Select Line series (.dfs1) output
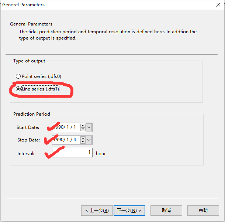The width and height of the screenshot is (225, 222). point(18,89)
